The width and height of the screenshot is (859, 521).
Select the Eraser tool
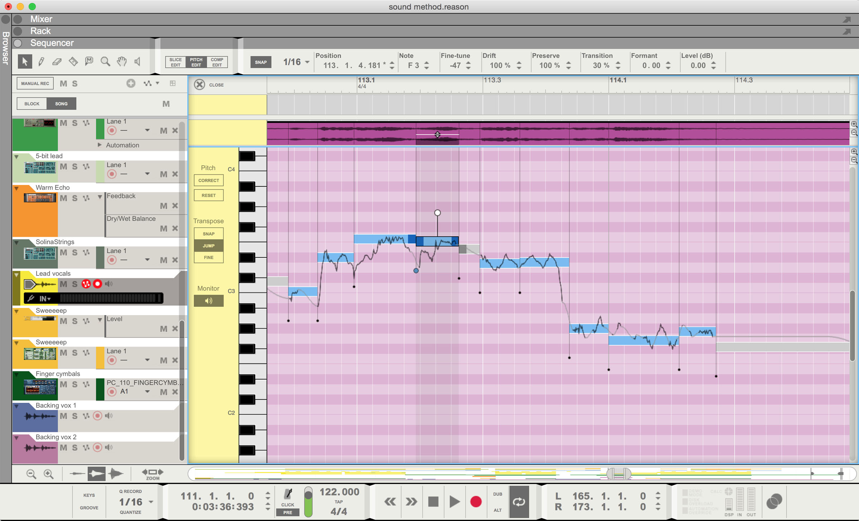57,62
